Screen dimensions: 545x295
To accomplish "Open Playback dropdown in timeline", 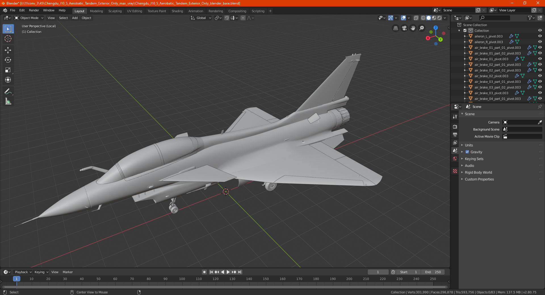I will (23, 272).
